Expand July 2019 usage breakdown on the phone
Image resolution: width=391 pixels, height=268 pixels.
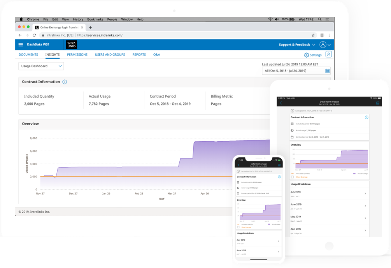point(258,241)
